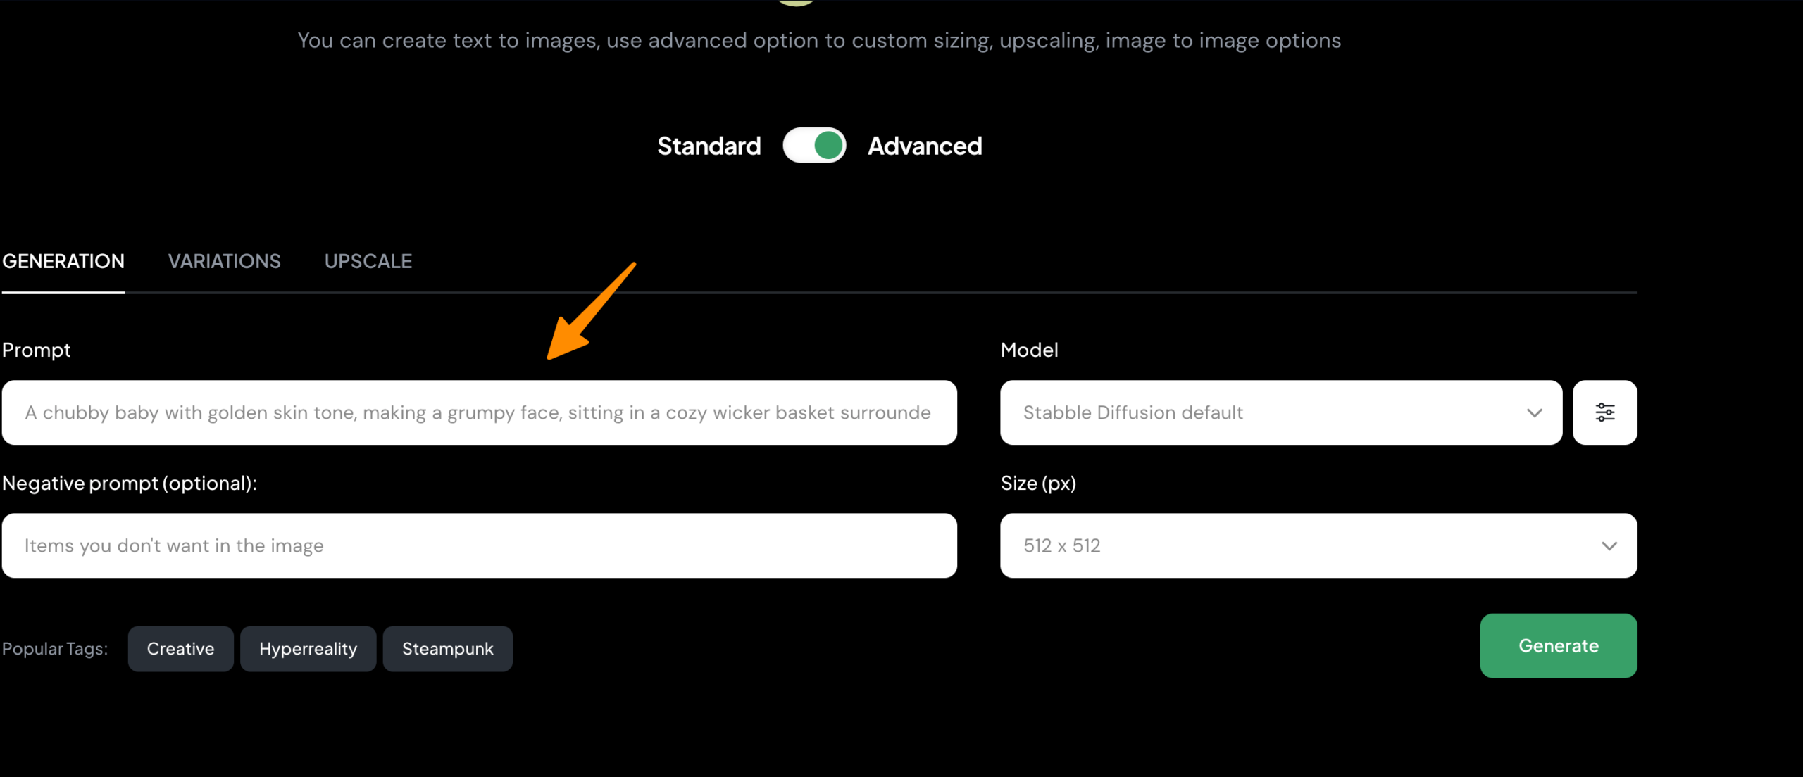This screenshot has height=777, width=1803.
Task: Open the VARIATIONS tab
Action: click(x=224, y=262)
